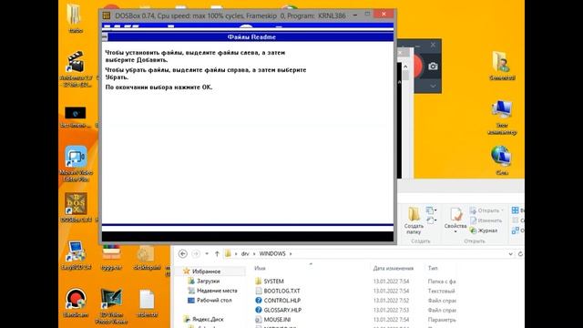583x328 pixels.
Task: Sort by the Имя column header
Action: pyautogui.click(x=260, y=268)
